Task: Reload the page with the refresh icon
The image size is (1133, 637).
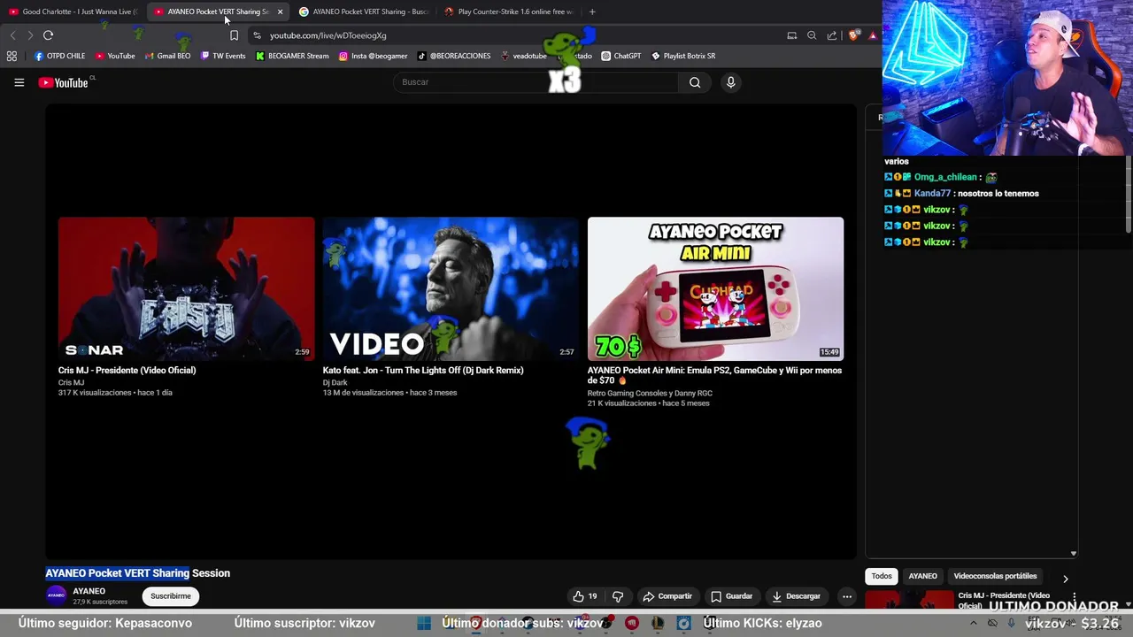Action: click(x=48, y=35)
